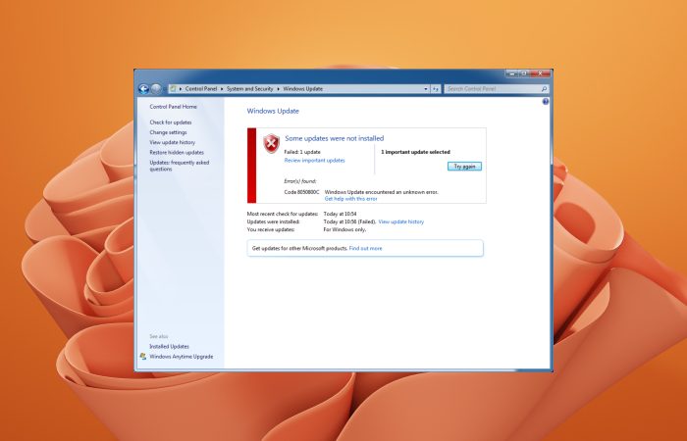Select the Windows Update breadcrumb
687x441 pixels.
302,89
